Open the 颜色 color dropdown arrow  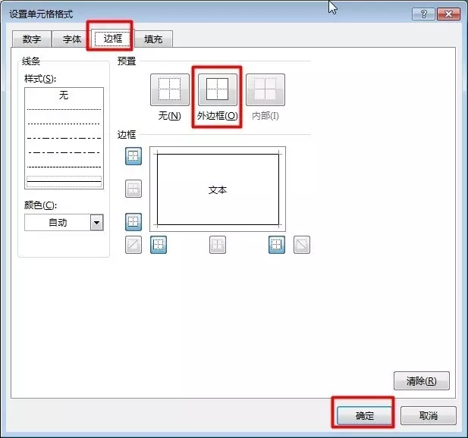coord(96,222)
